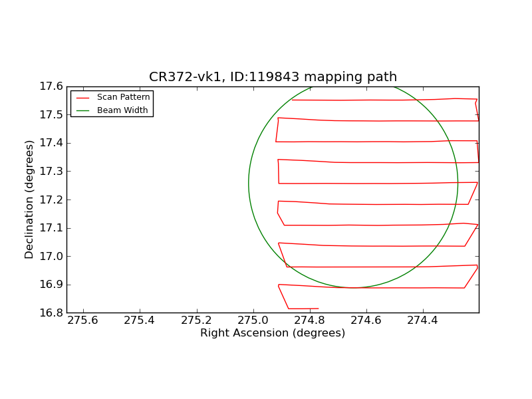Click the y-axis tick label 16.8

point(51,313)
